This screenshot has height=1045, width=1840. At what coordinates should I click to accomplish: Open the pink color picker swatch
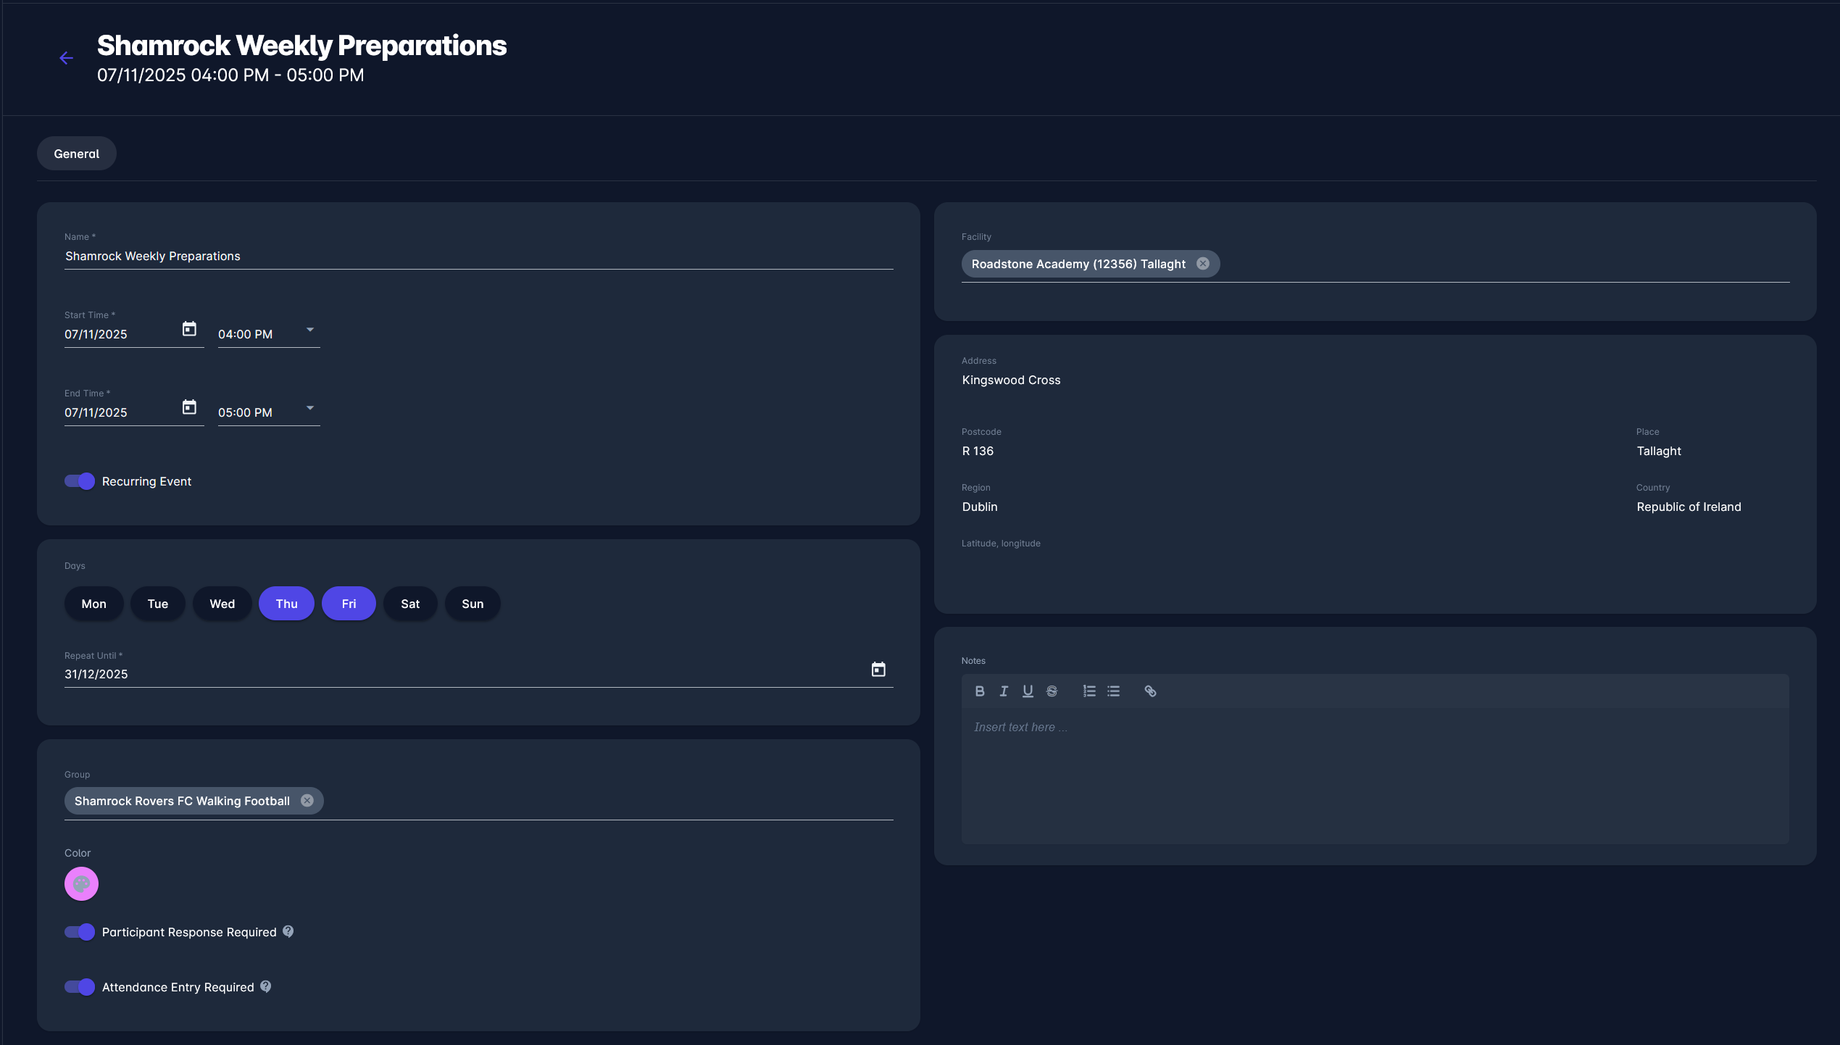(x=81, y=884)
